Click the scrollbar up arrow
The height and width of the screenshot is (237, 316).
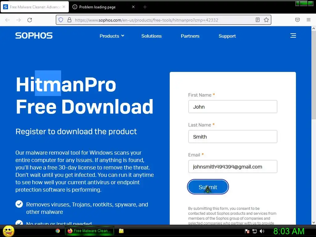314,29
